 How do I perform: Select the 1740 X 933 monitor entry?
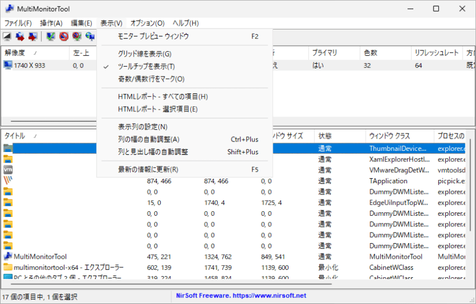point(29,66)
